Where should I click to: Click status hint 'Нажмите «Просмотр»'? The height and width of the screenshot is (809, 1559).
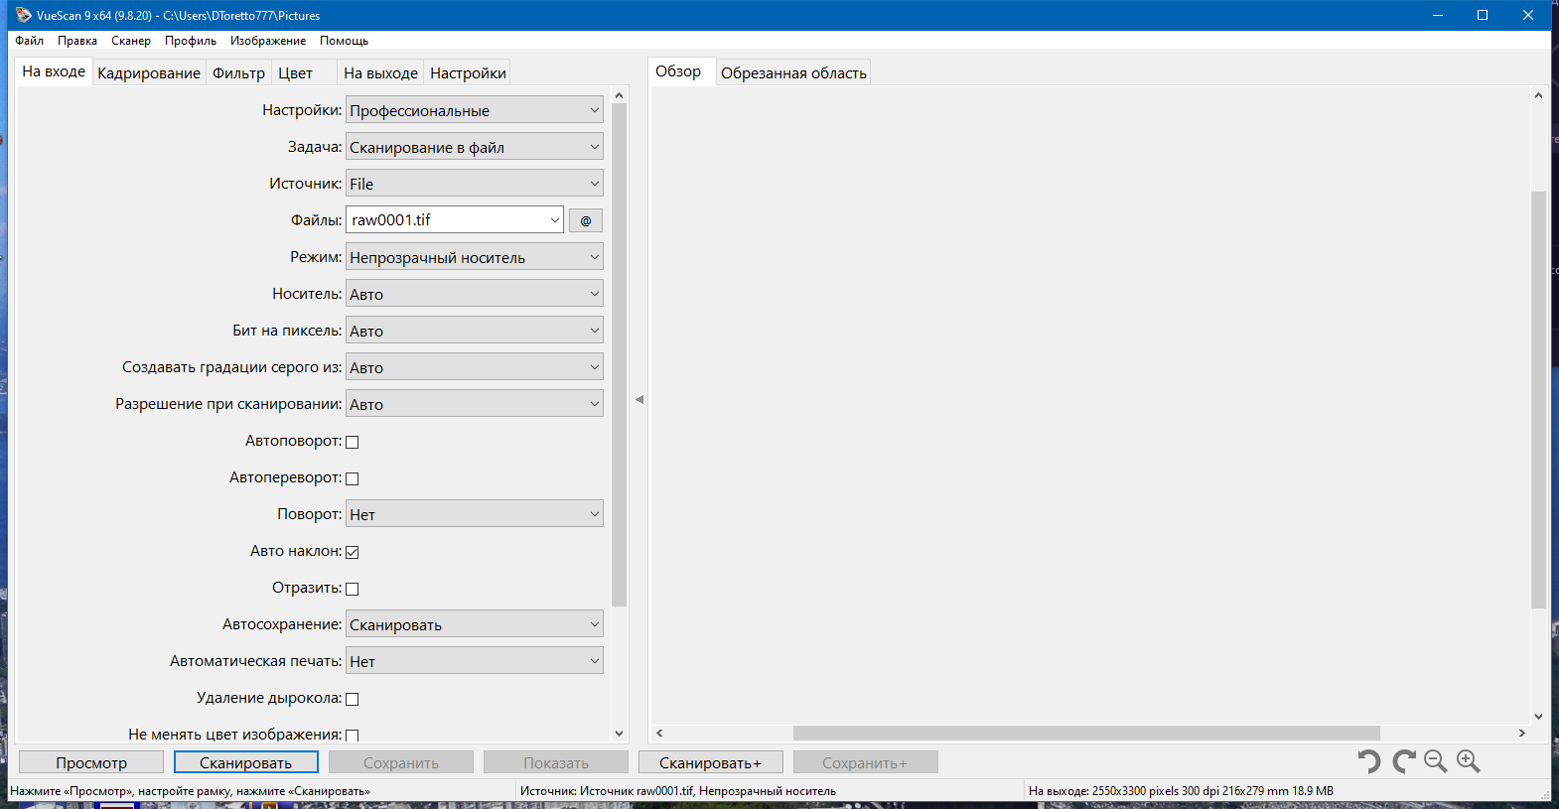click(190, 791)
